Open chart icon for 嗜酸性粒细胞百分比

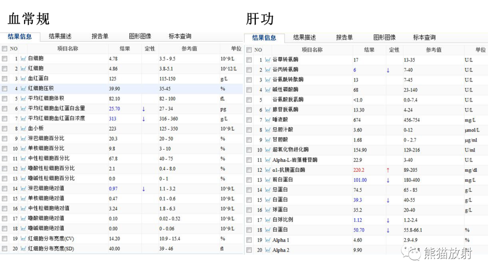[x=23, y=169]
